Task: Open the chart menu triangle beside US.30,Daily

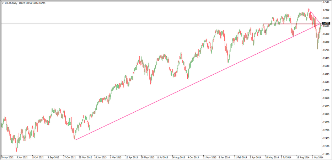Action: (x=2, y=3)
